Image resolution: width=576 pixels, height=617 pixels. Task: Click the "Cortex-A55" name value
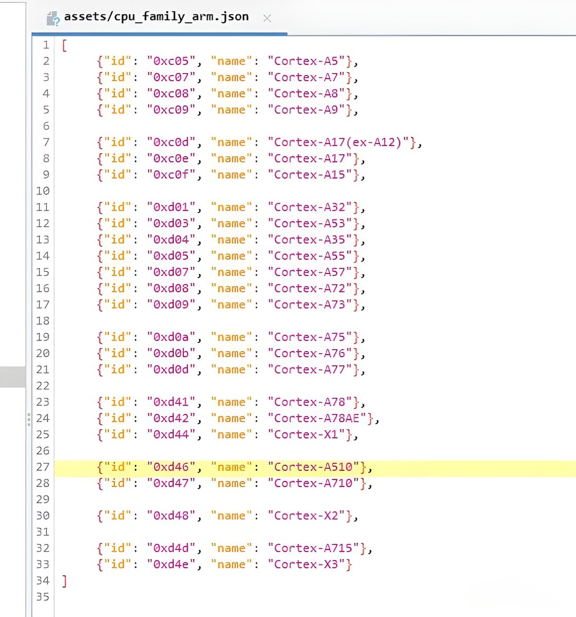click(310, 256)
